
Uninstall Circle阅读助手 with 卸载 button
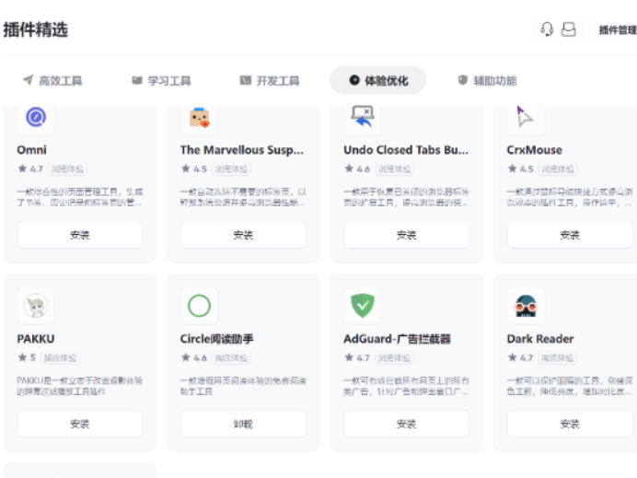(243, 424)
